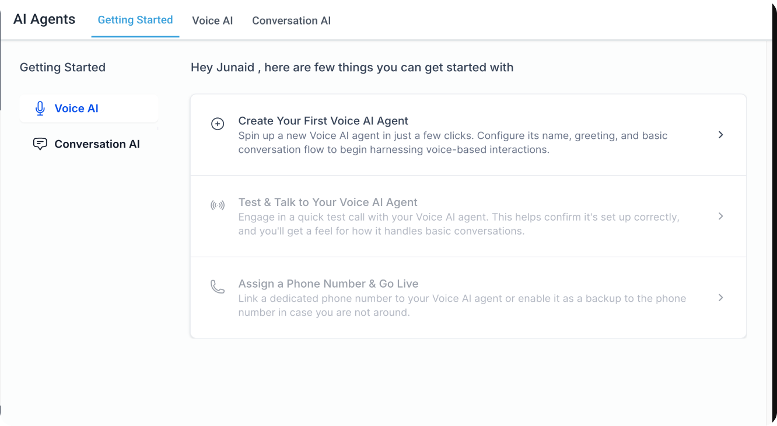Select Voice AI in the left sidebar
This screenshot has width=777, height=426.
89,109
